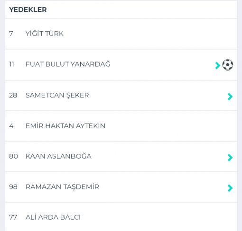
Task: Click the green arrow beside Sametcan Şeker
Action: [x=230, y=97]
